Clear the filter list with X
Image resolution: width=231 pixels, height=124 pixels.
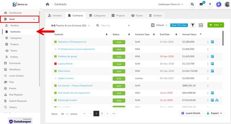point(129,25)
